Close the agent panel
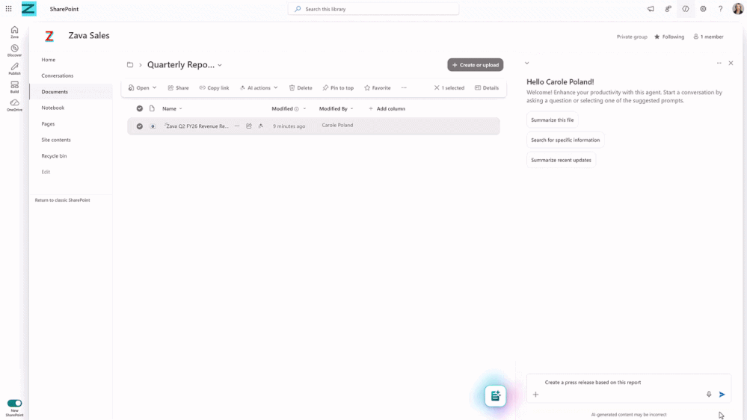This screenshot has width=747, height=420. pyautogui.click(x=731, y=63)
